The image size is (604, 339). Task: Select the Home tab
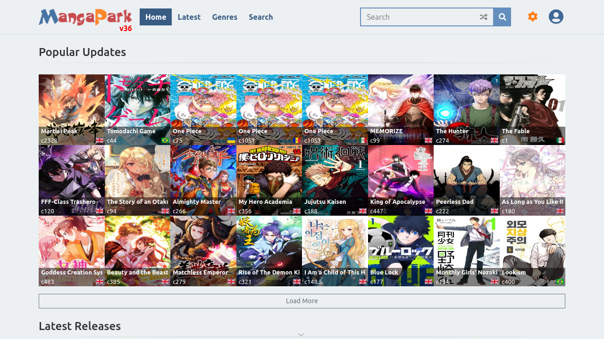[156, 17]
